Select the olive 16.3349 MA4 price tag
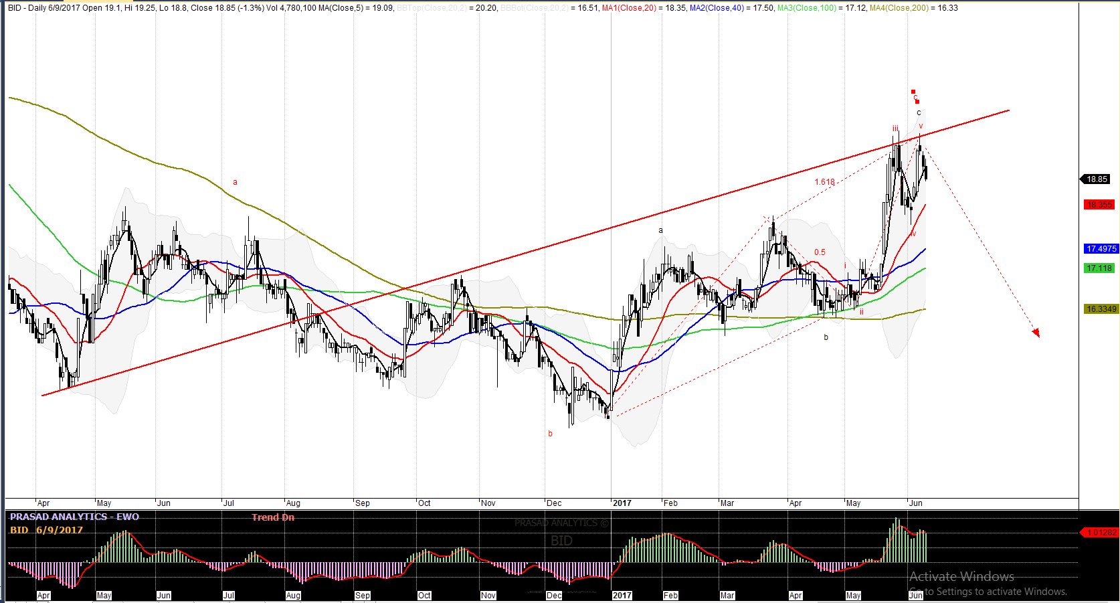This screenshot has width=1120, height=603. (1101, 309)
